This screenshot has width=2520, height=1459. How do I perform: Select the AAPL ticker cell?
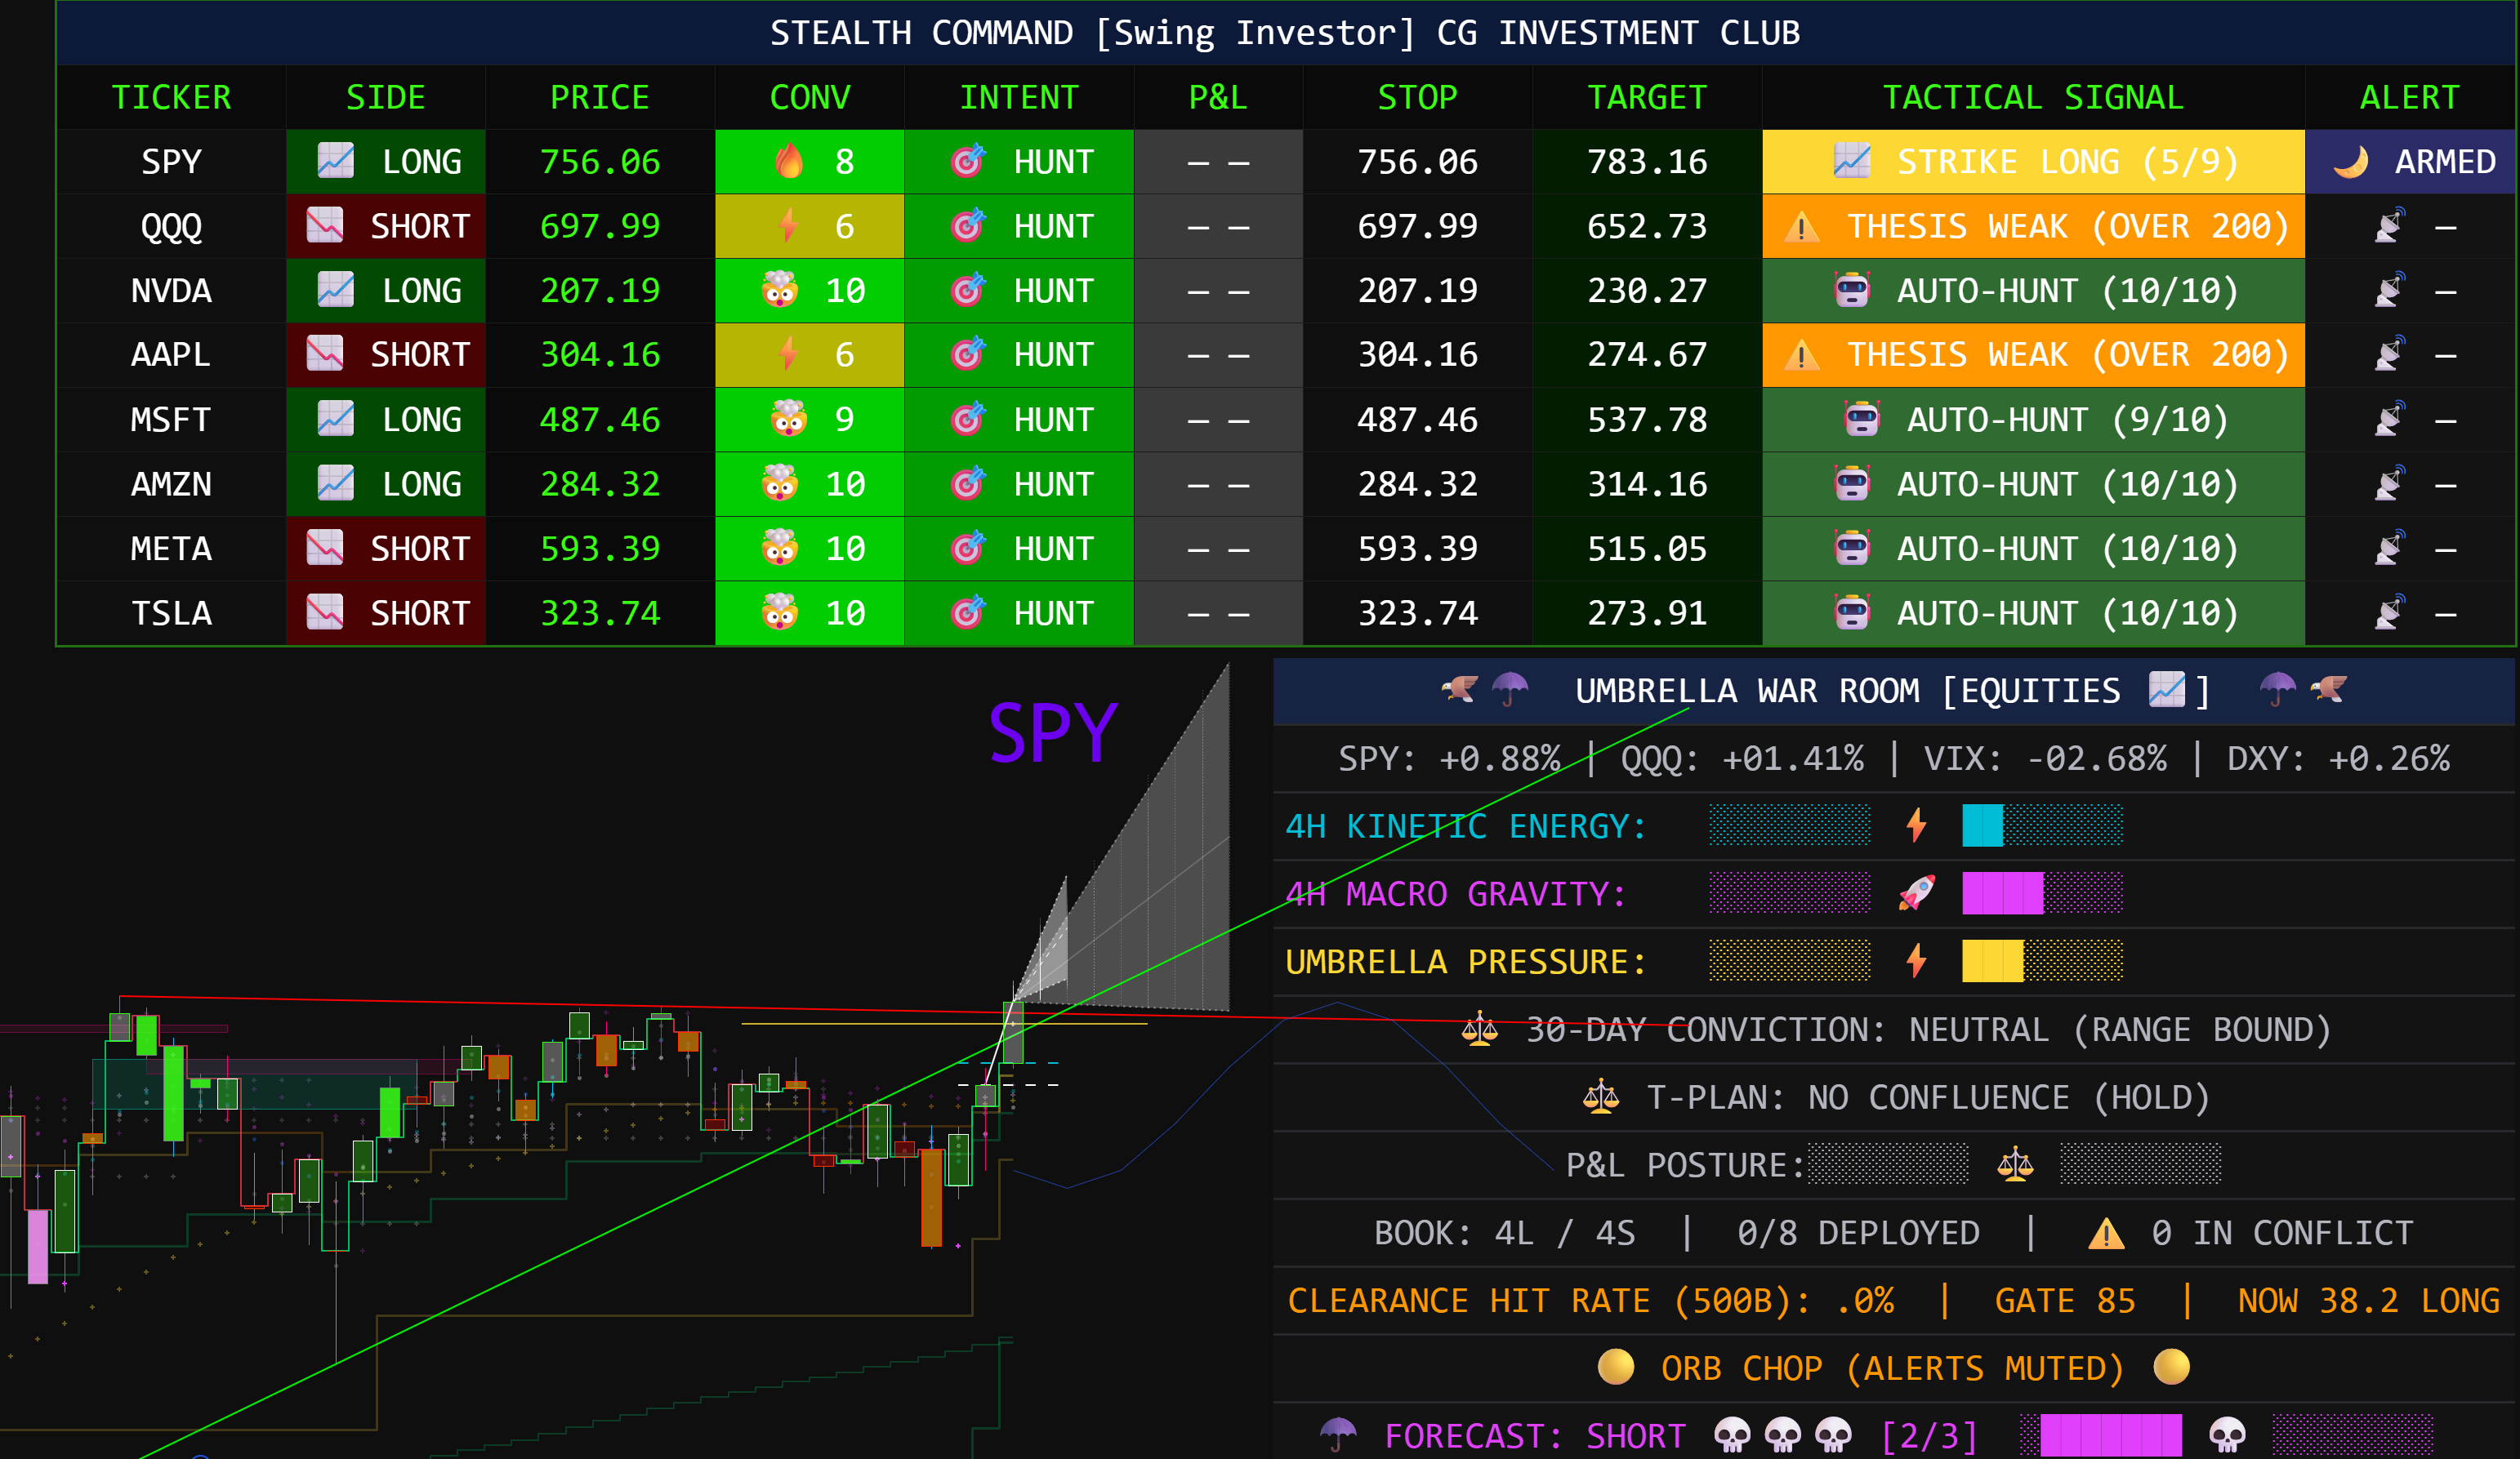click(x=171, y=355)
